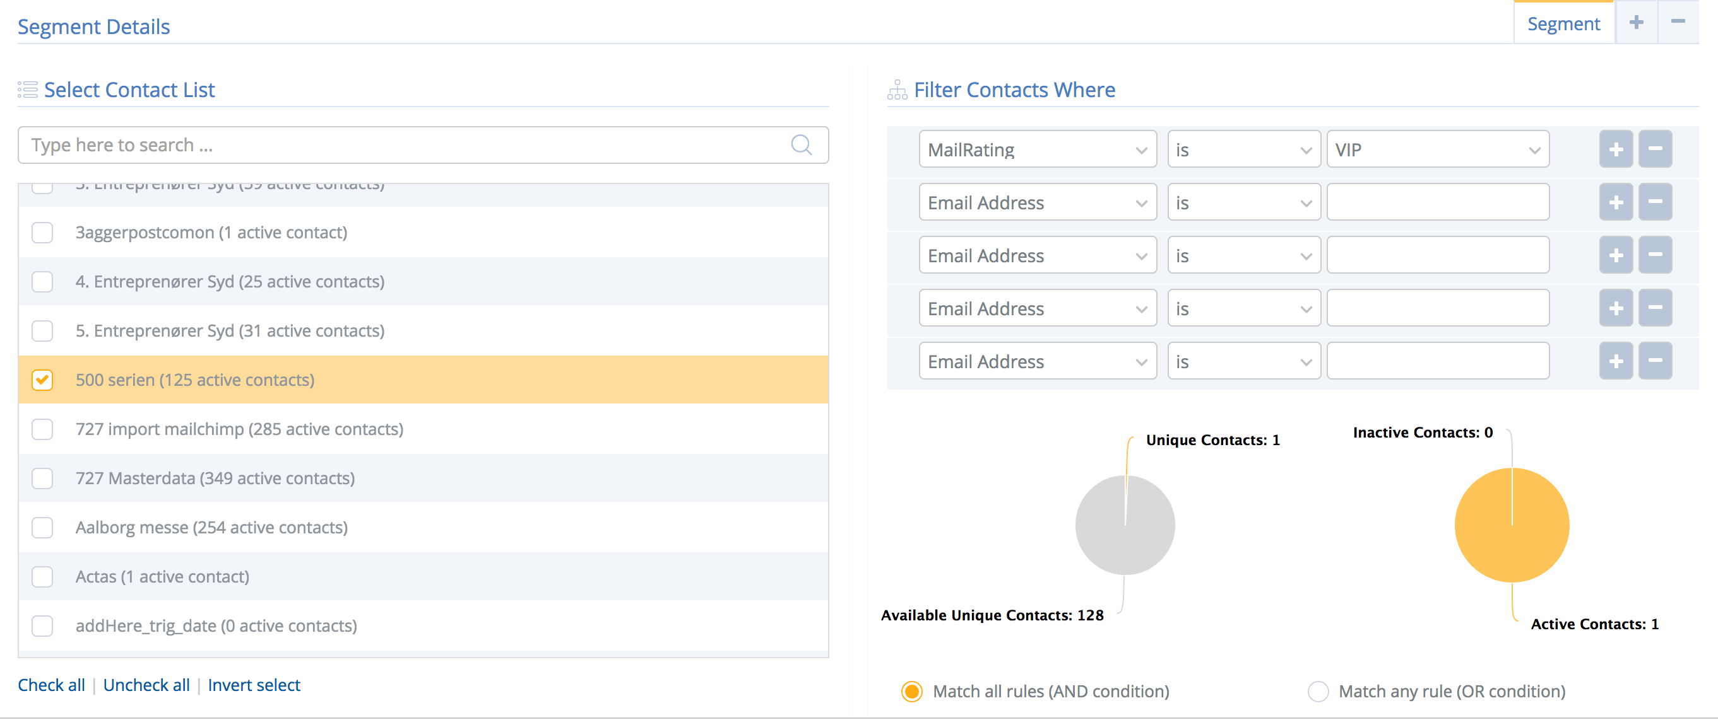Focus the contact list search field
1718x720 pixels.
(x=423, y=144)
